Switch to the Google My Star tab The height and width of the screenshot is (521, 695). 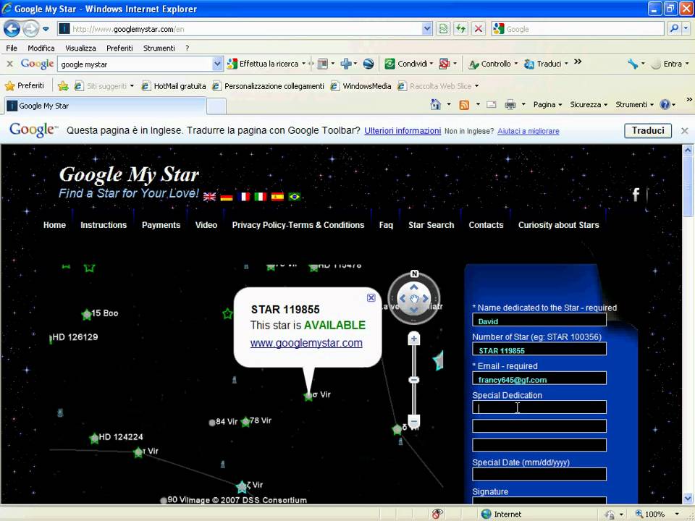click(x=105, y=106)
